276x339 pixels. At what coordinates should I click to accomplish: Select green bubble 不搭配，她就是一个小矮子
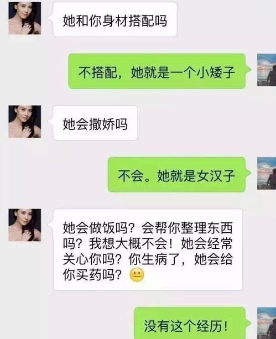click(x=157, y=71)
